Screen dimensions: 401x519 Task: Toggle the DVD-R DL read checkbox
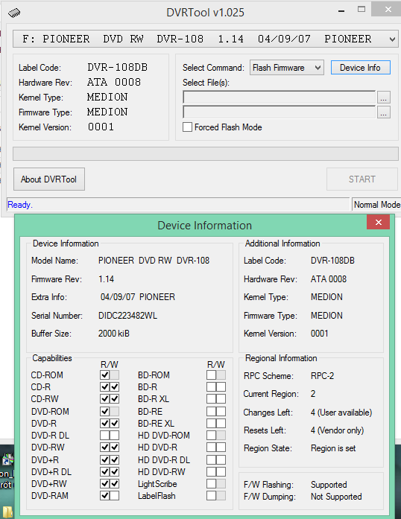coord(105,436)
